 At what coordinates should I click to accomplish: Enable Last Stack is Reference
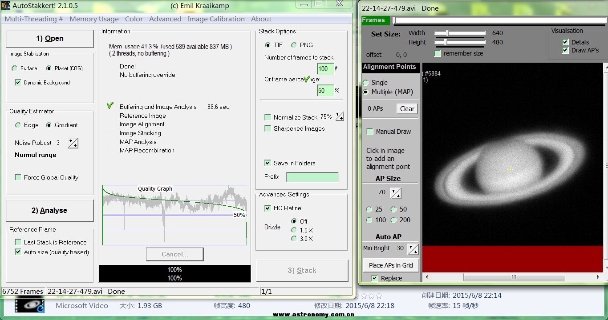tap(18, 242)
